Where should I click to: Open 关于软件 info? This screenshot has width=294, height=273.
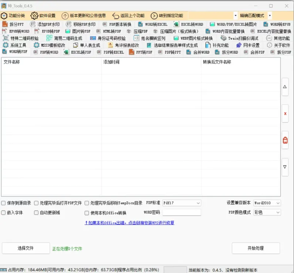click(278, 45)
